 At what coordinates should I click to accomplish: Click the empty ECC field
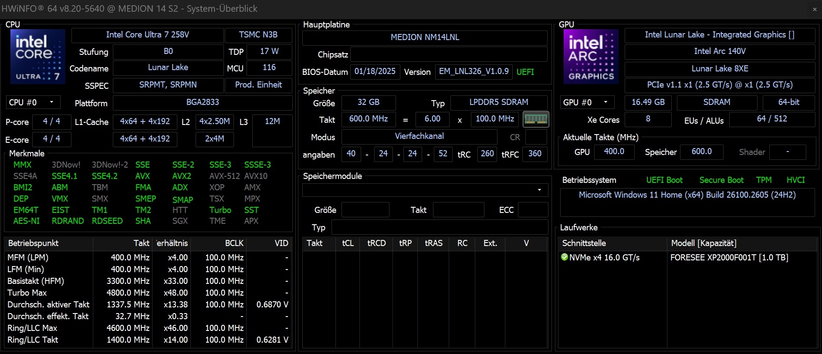(x=533, y=210)
